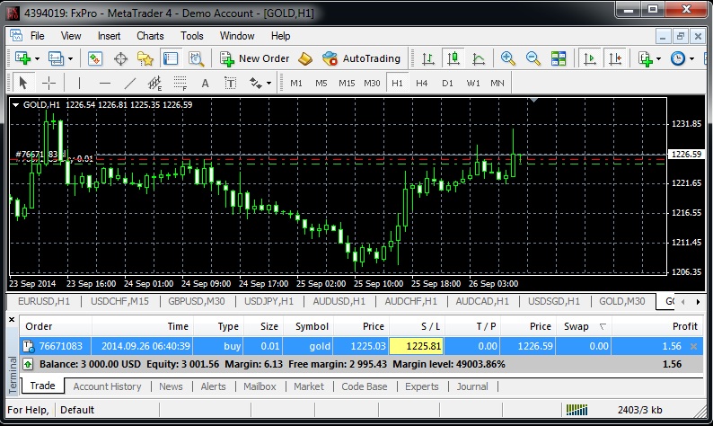Zoom out on the chart
This screenshot has width=713, height=426.
(x=533, y=58)
